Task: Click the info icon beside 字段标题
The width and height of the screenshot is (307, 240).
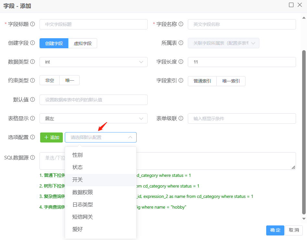Action: 32,24
